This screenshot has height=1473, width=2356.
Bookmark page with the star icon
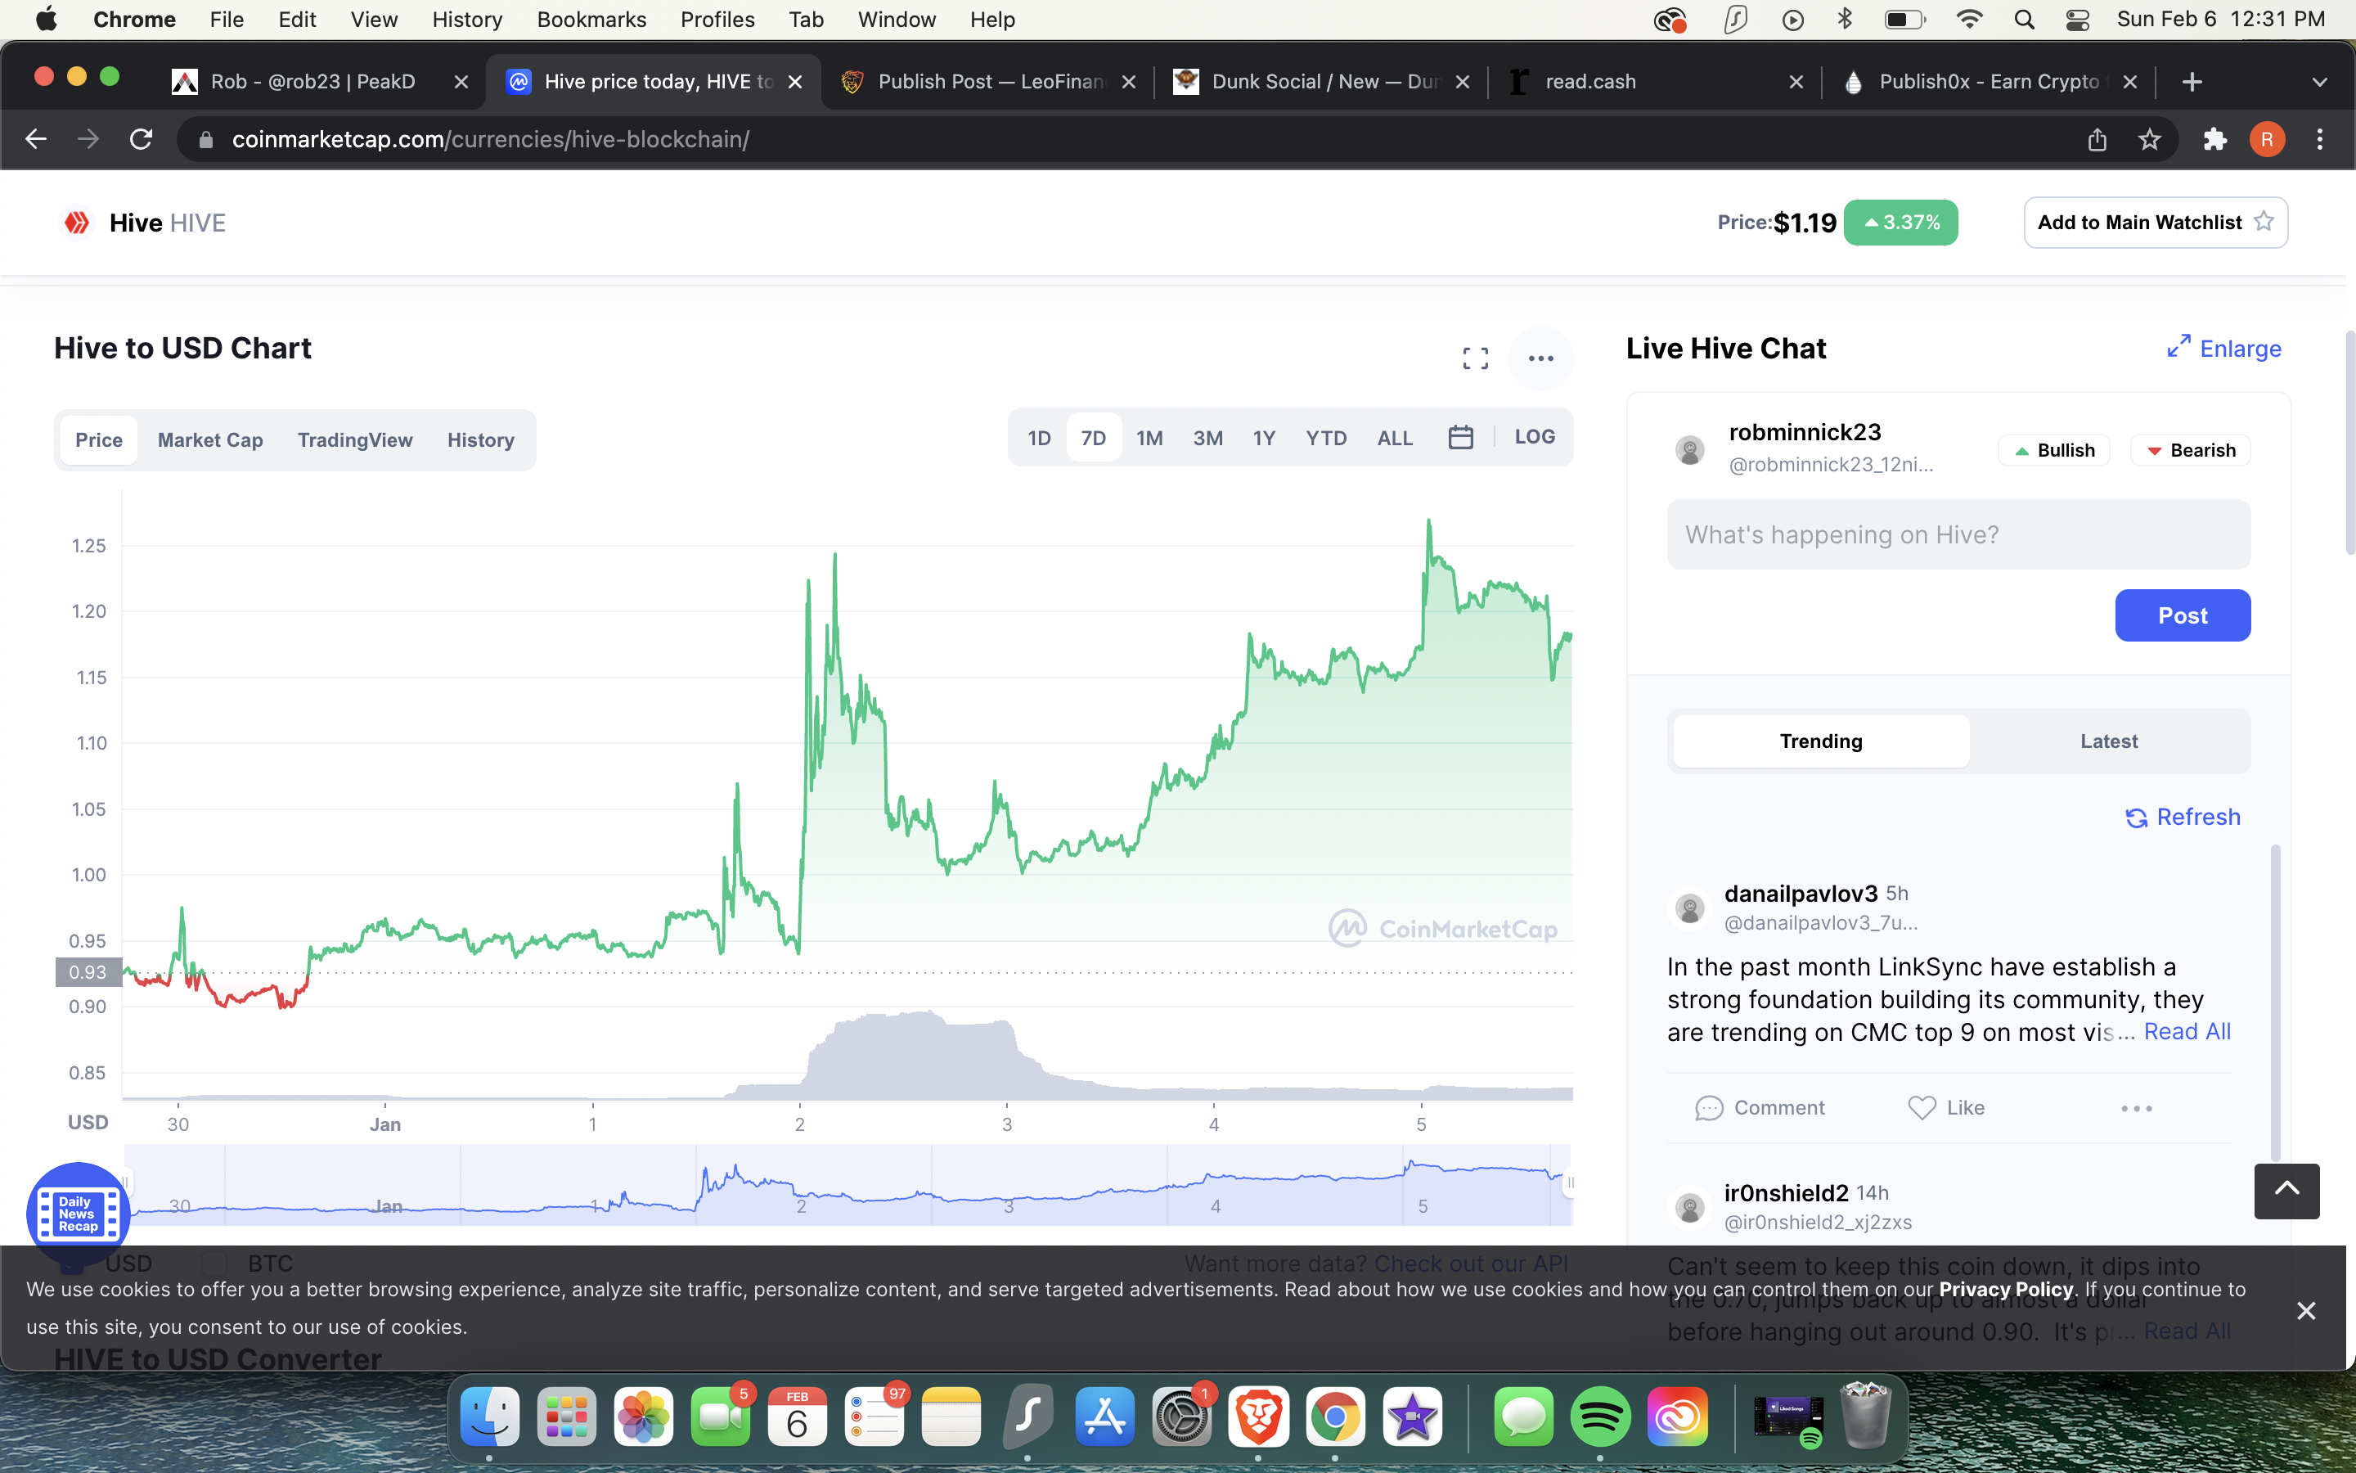click(2150, 139)
